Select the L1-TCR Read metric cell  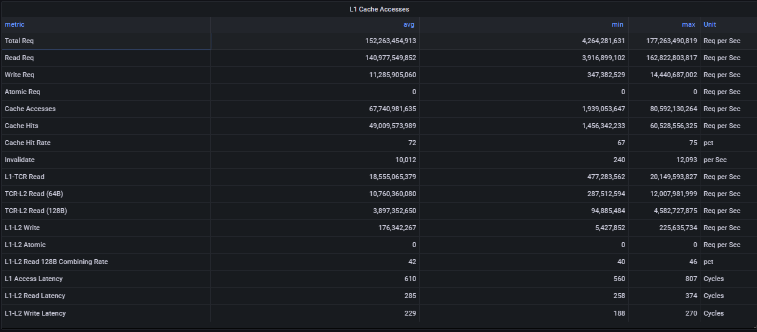coord(106,177)
